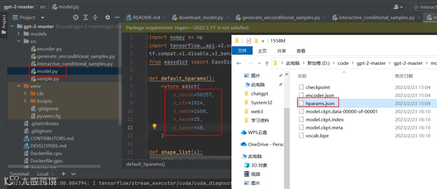Click the code segment in Explorer address bar
The image size is (437, 189).
pos(343,63)
